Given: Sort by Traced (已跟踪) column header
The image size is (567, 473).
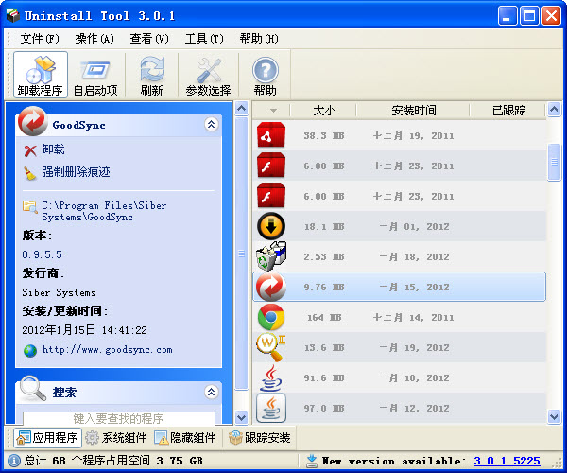Looking at the screenshot, I should coord(508,111).
